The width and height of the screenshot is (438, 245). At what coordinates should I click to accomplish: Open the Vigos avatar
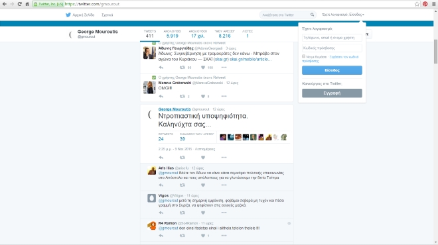click(x=151, y=198)
